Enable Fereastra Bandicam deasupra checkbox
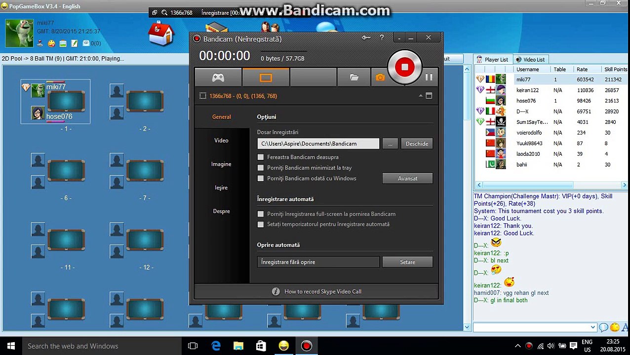This screenshot has height=355, width=630. coord(261,157)
